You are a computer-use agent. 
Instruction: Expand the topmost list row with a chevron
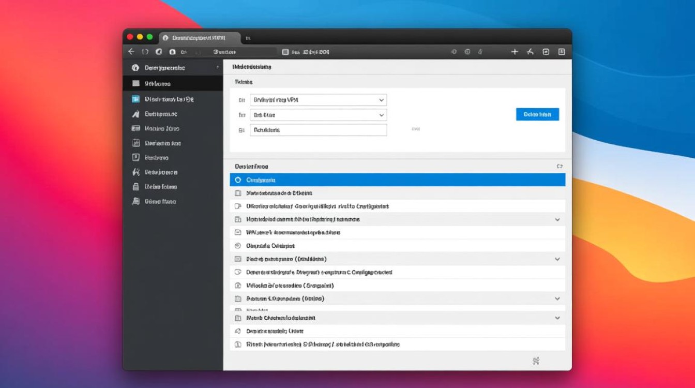557,219
